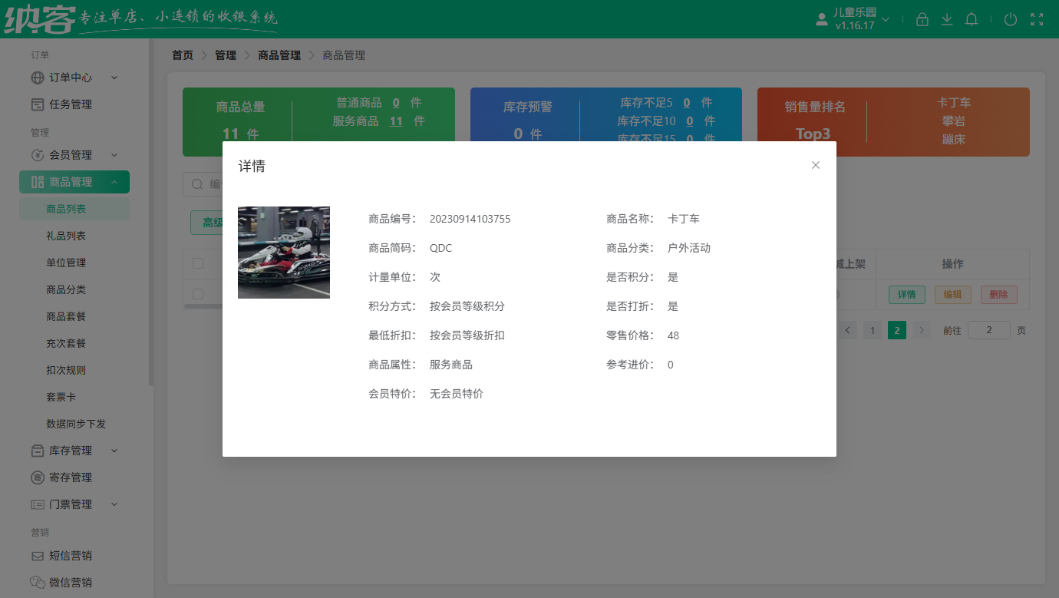1059x598 pixels.
Task: Click the 短信营销 envelope icon
Action: tap(38, 554)
